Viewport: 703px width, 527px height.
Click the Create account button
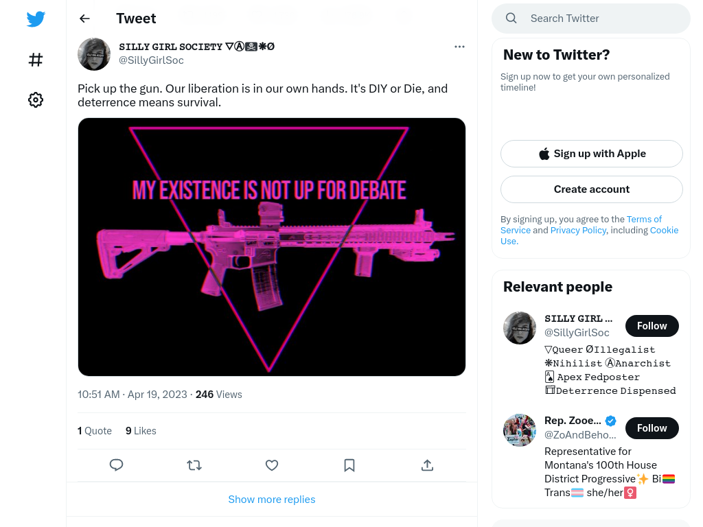pos(591,189)
